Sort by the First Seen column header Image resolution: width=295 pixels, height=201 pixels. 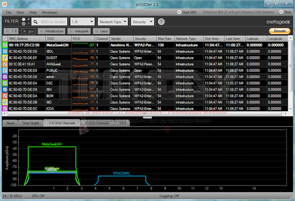coord(214,39)
